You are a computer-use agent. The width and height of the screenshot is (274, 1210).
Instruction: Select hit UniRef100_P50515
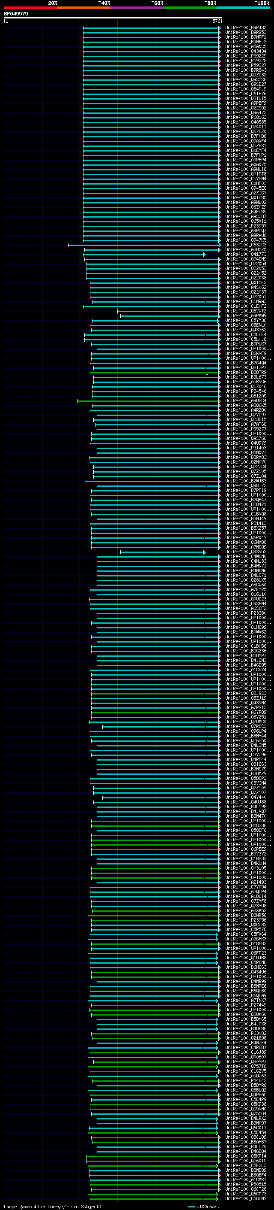coord(246,1185)
